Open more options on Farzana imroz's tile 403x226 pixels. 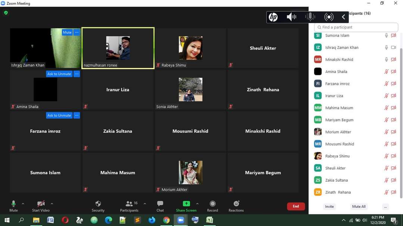click(x=76, y=115)
